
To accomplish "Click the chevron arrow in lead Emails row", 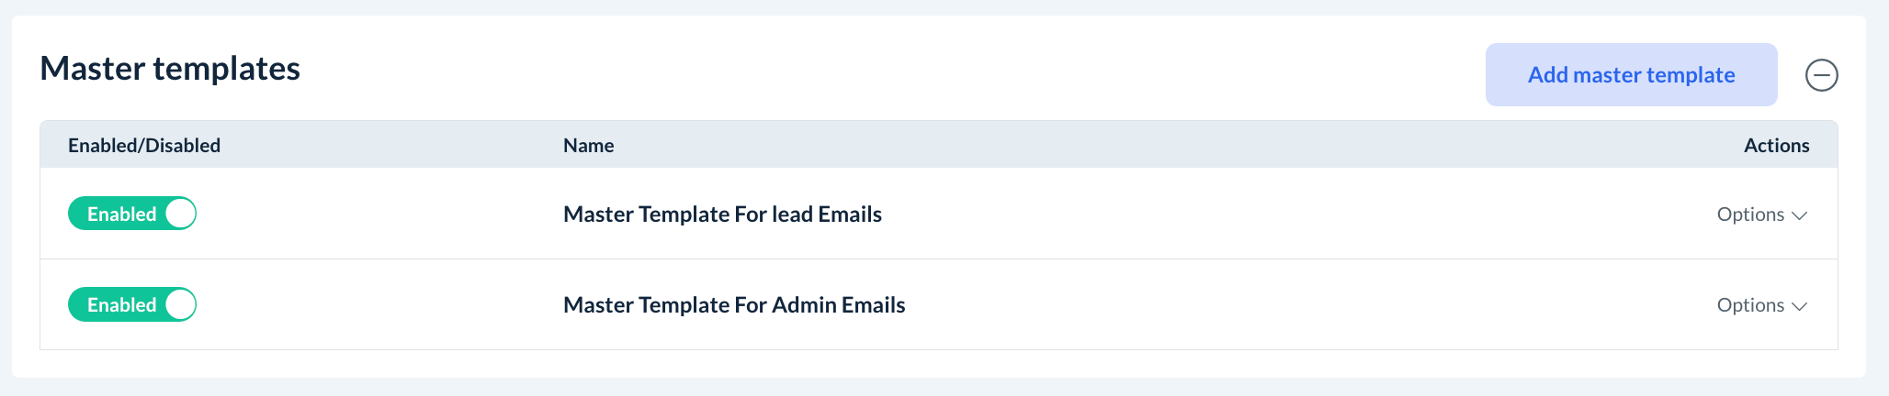I will pos(1799,215).
